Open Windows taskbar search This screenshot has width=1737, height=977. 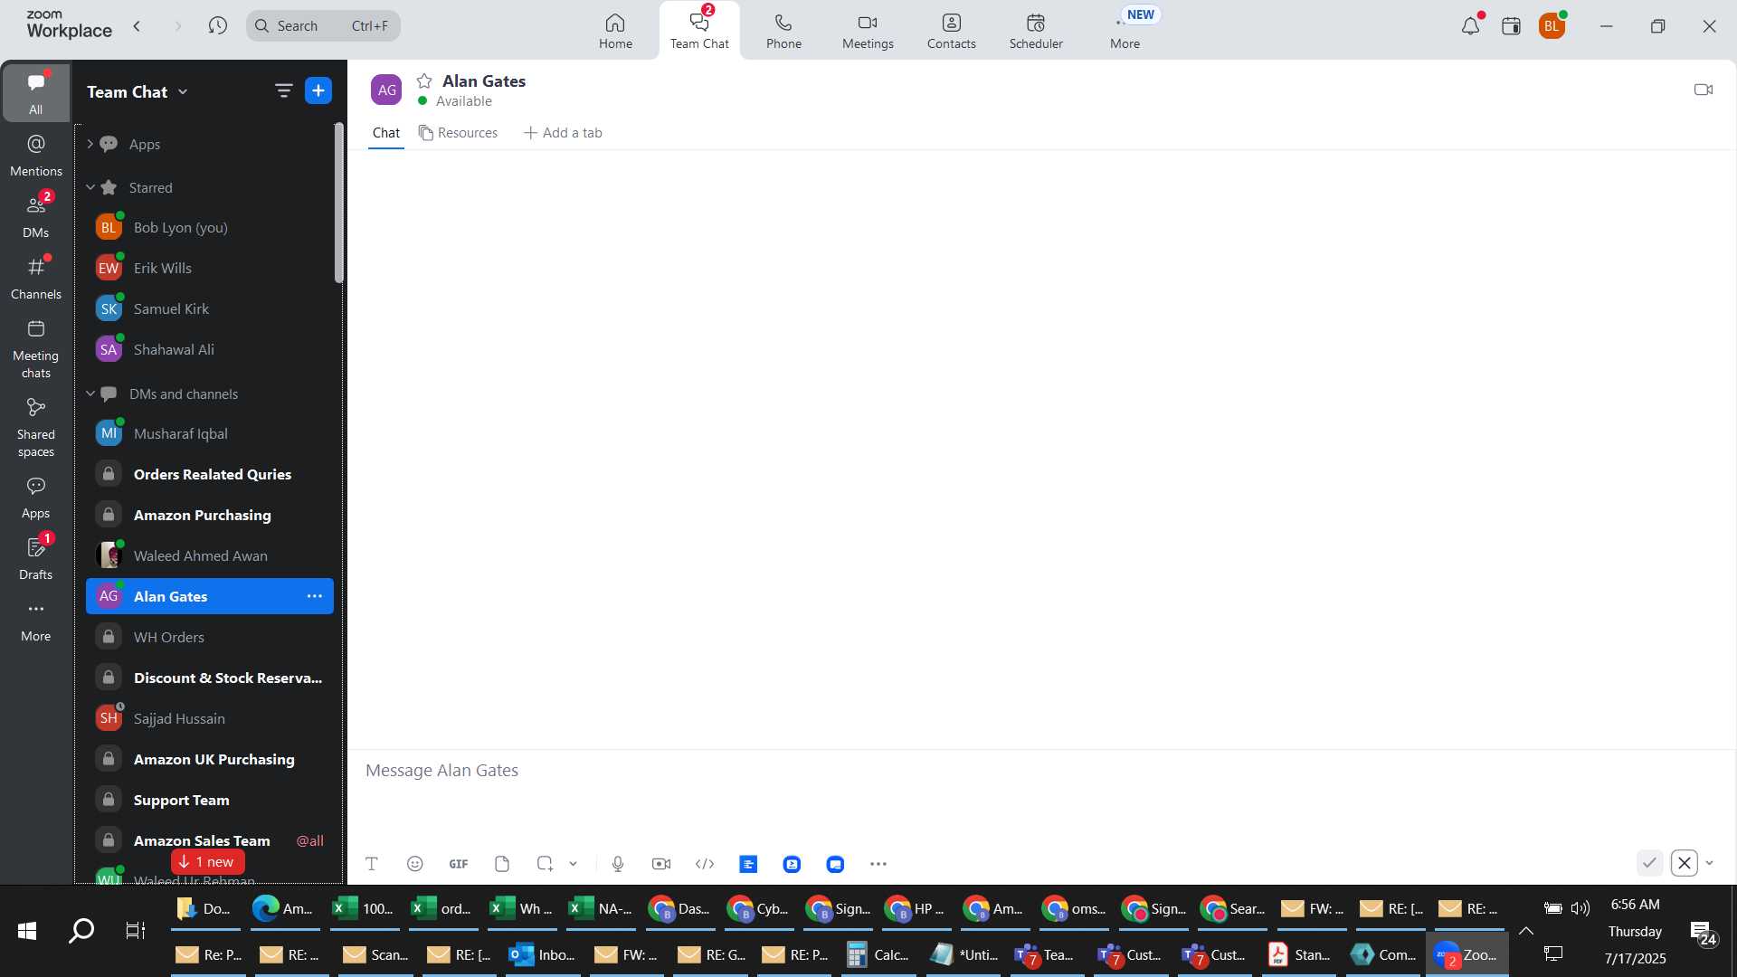tap(81, 930)
